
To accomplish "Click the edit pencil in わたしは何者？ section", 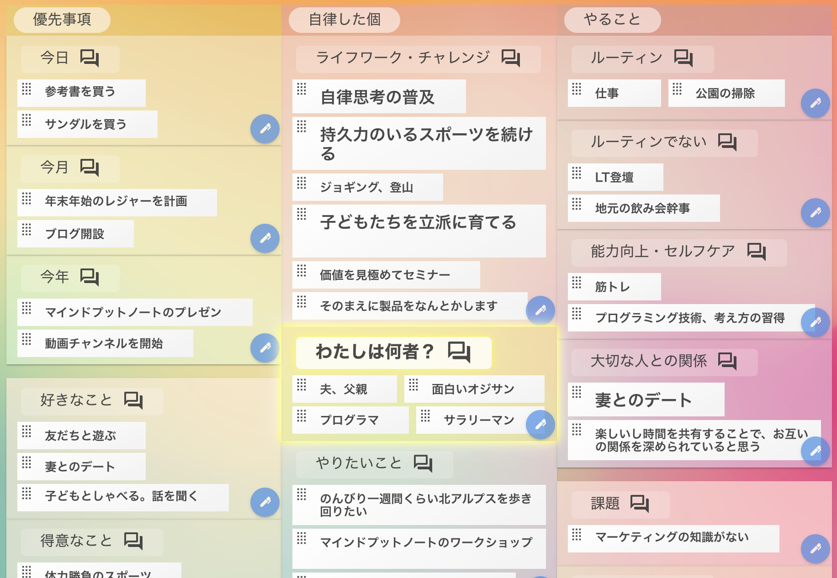I will [x=540, y=425].
